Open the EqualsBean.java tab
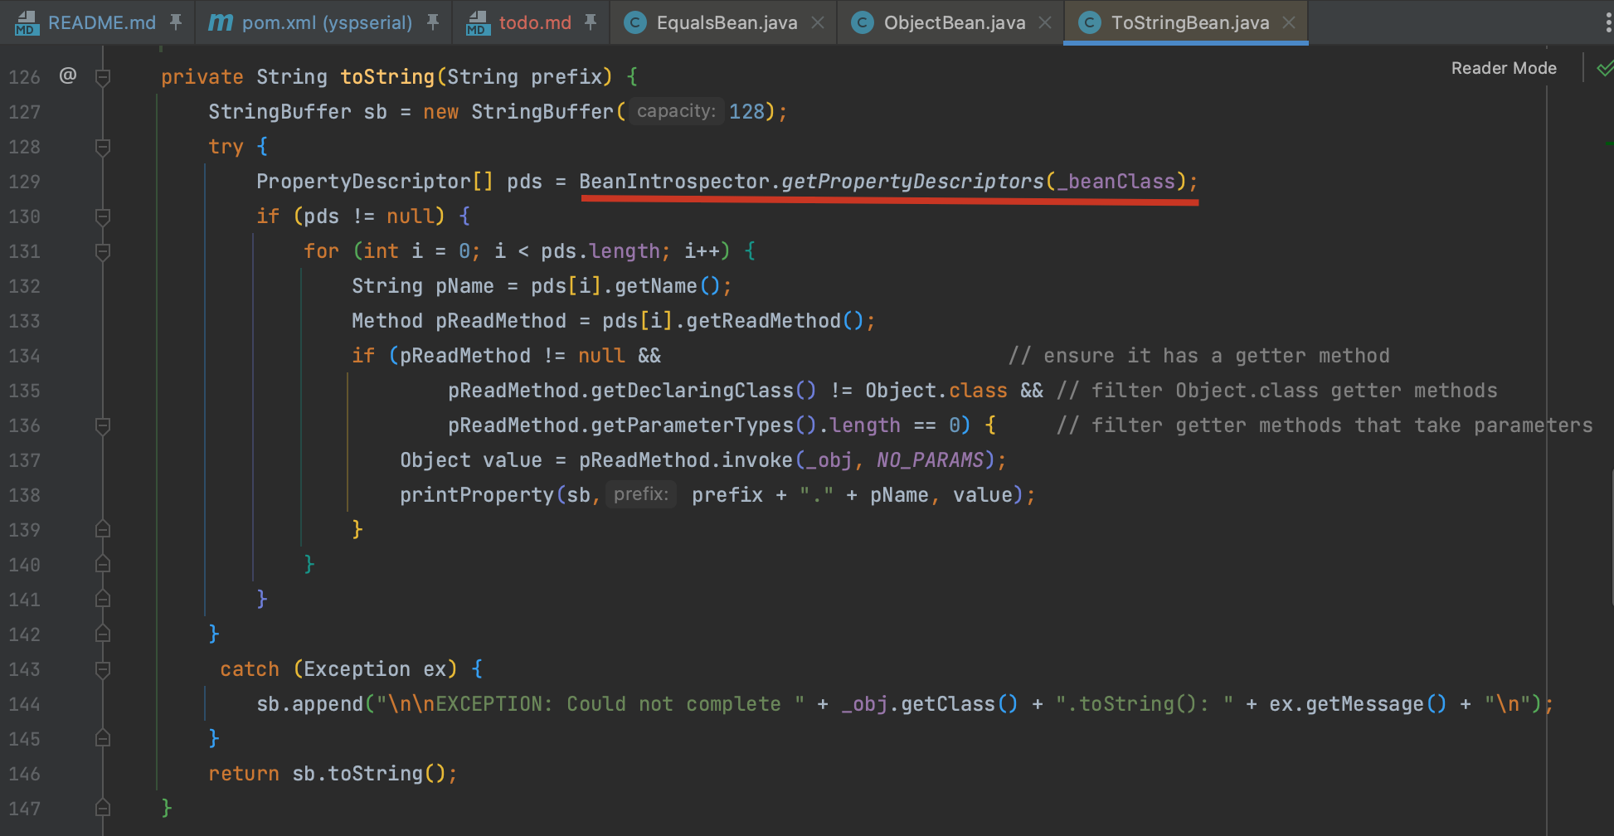This screenshot has height=836, width=1614. (x=726, y=22)
